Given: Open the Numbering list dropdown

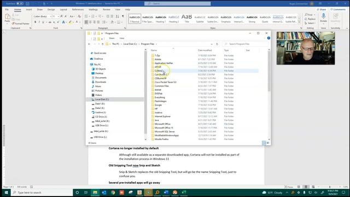Looking at the screenshot, I should (x=96, y=16).
